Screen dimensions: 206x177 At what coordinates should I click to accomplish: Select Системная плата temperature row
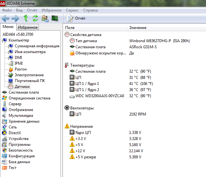pyautogui.click(x=88, y=71)
